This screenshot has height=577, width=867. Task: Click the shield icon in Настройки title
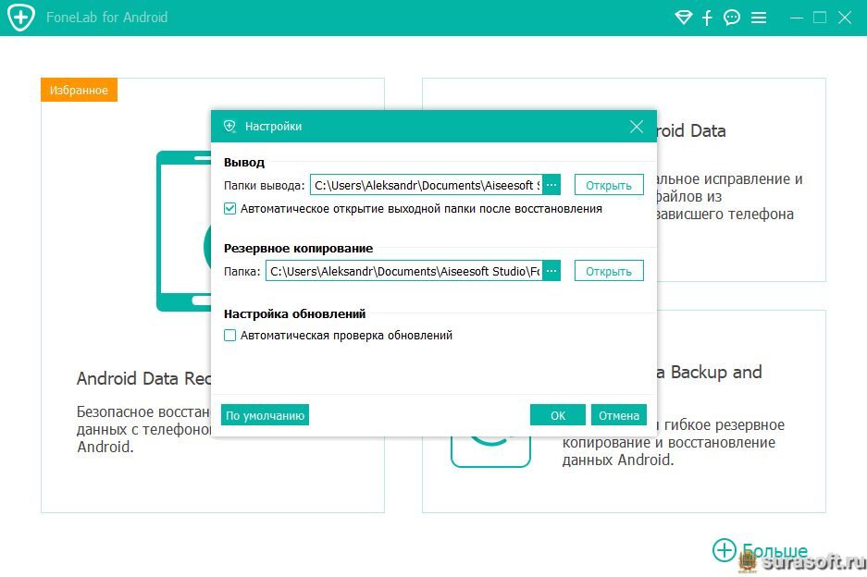pos(229,127)
